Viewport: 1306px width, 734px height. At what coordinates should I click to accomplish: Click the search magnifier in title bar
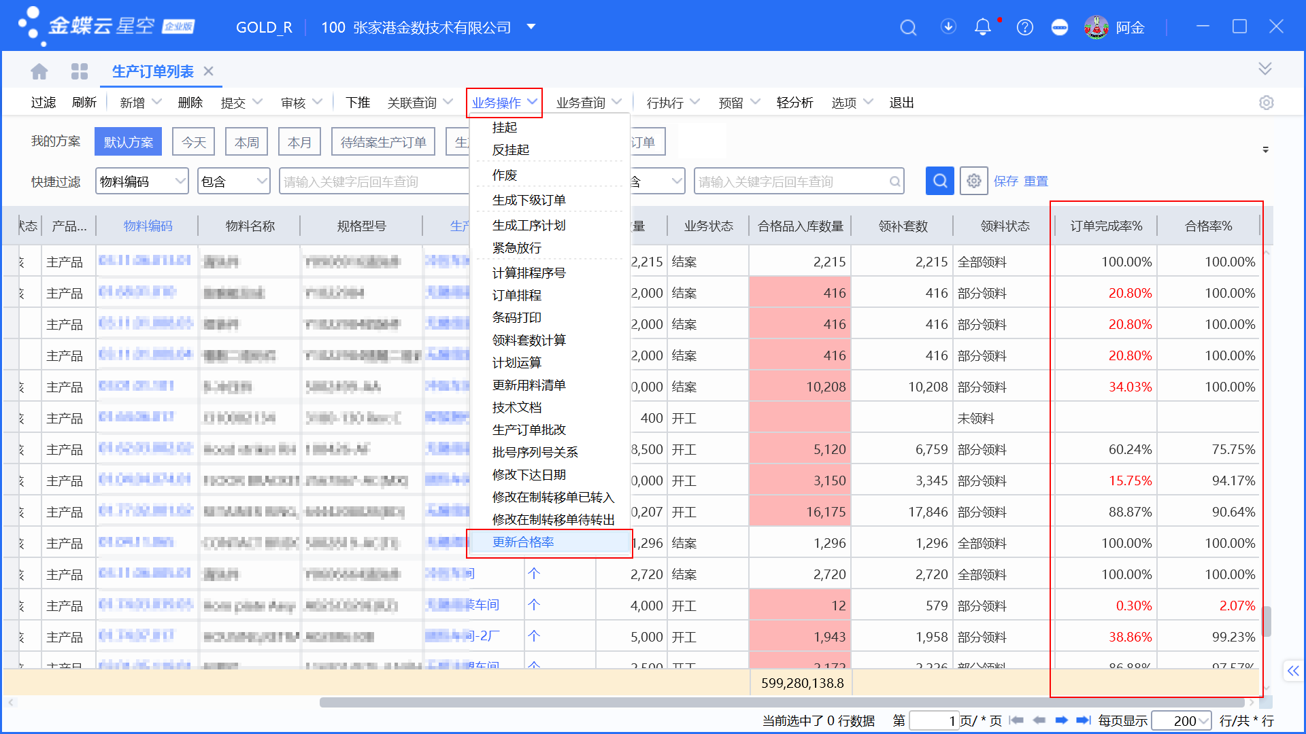[908, 27]
